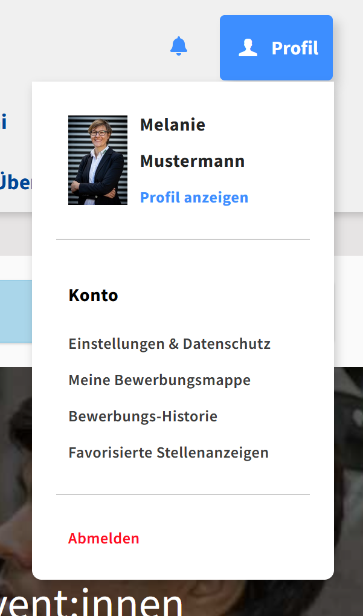
Task: Click the white vent:innen headline text
Action: click(x=91, y=603)
